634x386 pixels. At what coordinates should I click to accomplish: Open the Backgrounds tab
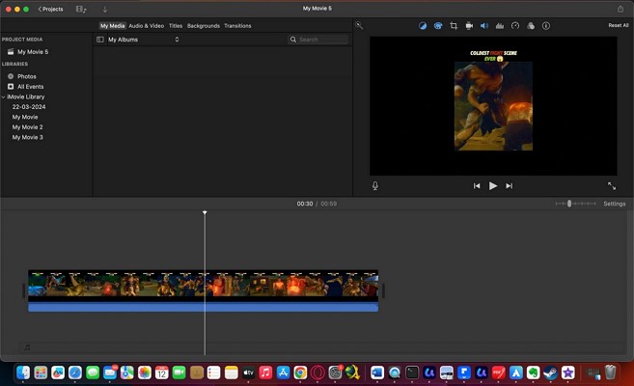tap(204, 26)
